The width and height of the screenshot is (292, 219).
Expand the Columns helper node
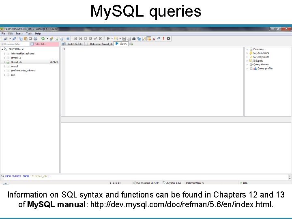[247, 49]
